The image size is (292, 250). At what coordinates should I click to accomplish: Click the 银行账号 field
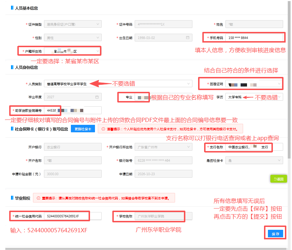(163, 160)
